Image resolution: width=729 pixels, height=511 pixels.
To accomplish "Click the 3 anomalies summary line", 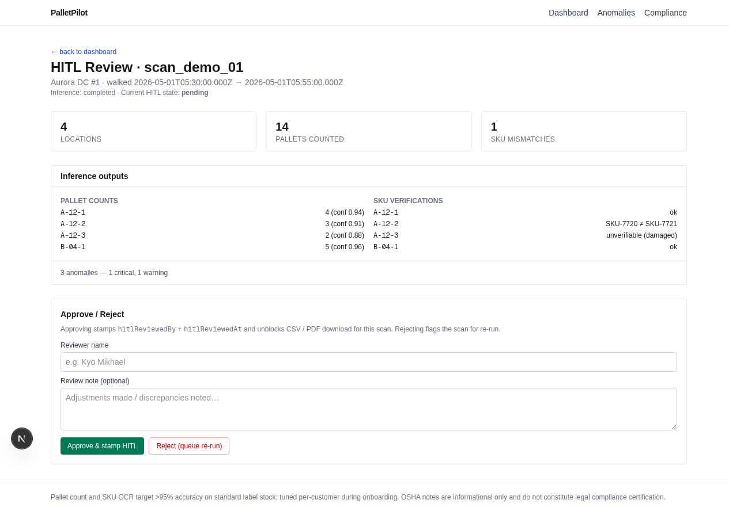I will 114,273.
